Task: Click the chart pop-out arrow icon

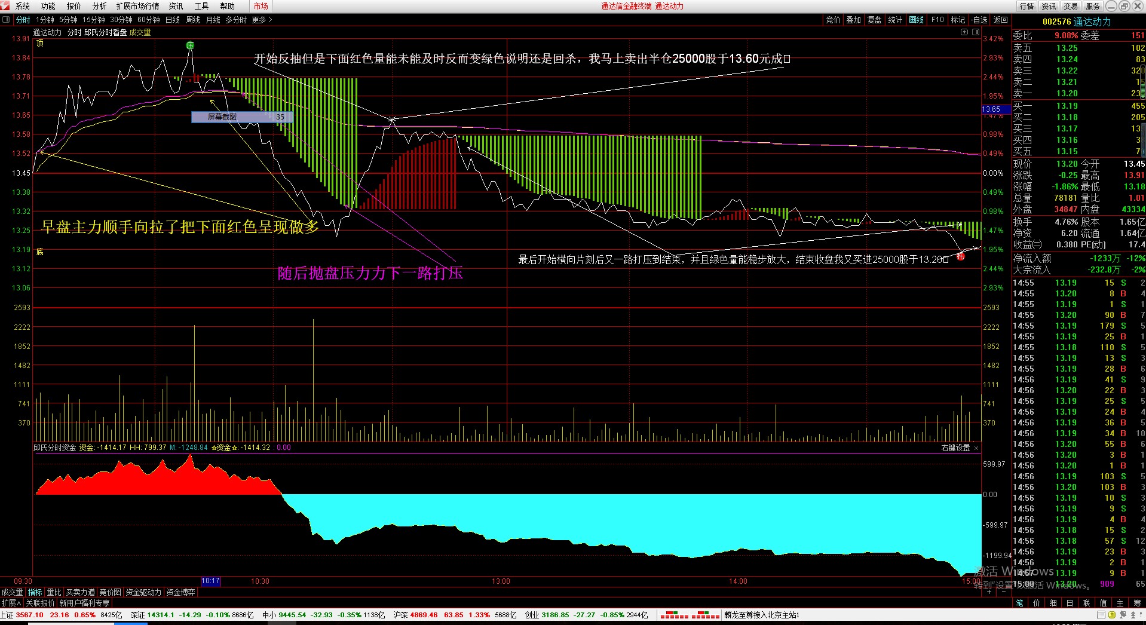Action: pos(964,32)
